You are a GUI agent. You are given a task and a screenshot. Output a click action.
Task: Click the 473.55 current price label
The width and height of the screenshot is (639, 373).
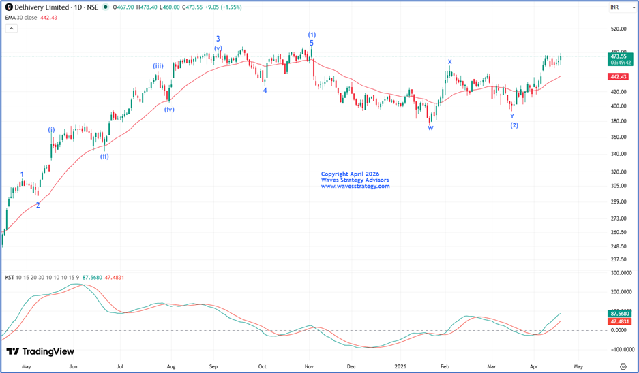(621, 59)
